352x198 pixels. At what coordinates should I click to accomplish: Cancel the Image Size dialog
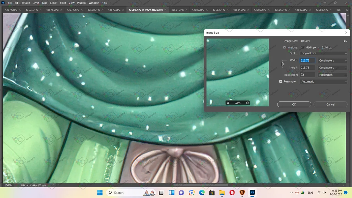(330, 105)
